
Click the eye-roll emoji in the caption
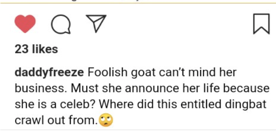point(106,121)
